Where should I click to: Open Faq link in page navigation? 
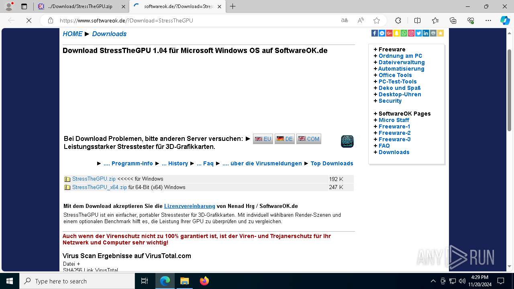click(x=205, y=163)
